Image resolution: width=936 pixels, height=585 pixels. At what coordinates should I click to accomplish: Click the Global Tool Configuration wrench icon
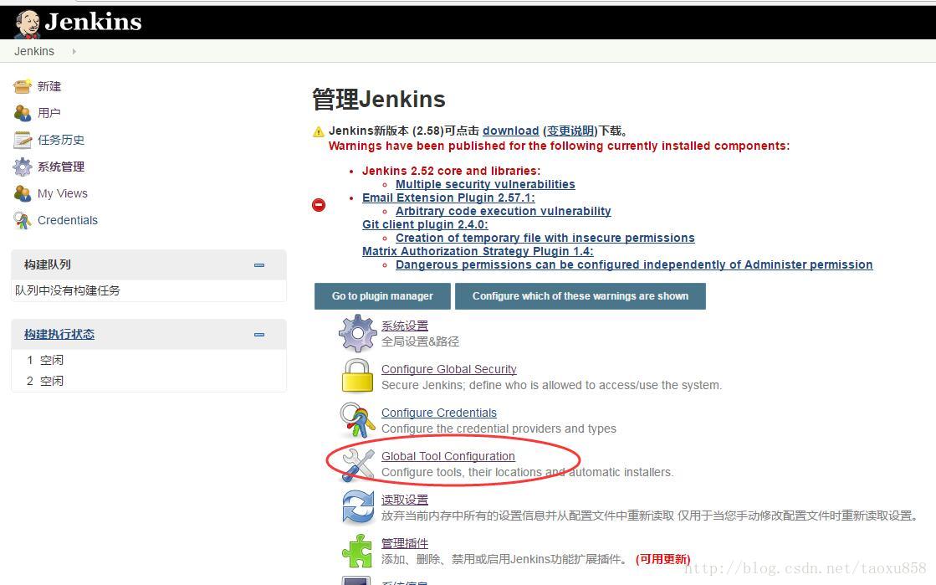pyautogui.click(x=357, y=464)
